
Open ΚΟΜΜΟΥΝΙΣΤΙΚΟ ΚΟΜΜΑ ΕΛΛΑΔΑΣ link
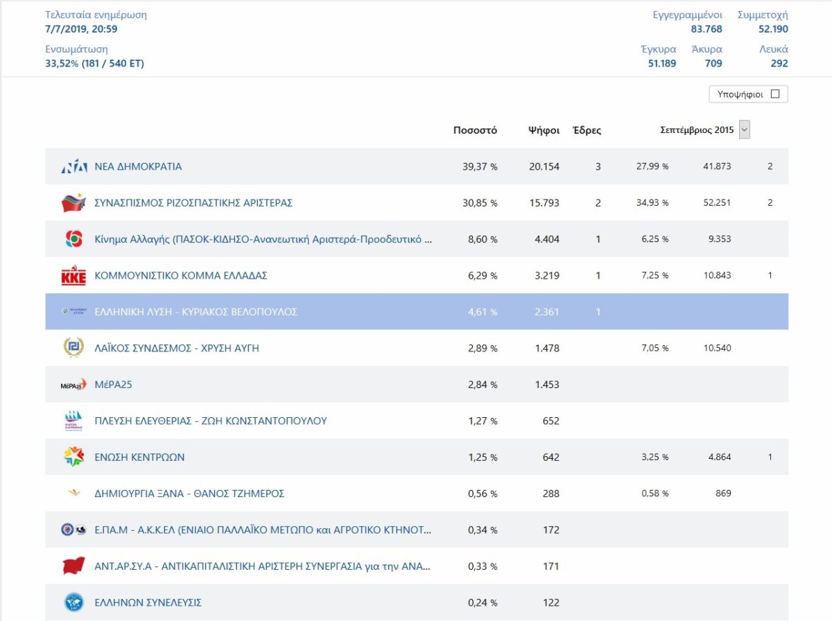pos(181,276)
